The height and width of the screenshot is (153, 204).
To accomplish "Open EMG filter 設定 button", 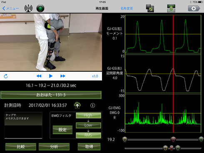I will 62,130.
